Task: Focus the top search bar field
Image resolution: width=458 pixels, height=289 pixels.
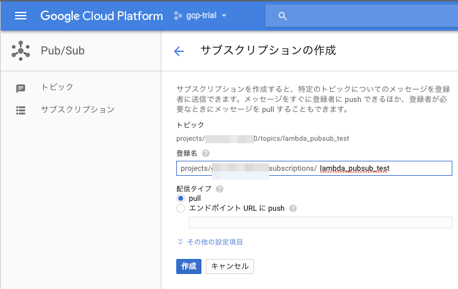Action: coord(361,16)
